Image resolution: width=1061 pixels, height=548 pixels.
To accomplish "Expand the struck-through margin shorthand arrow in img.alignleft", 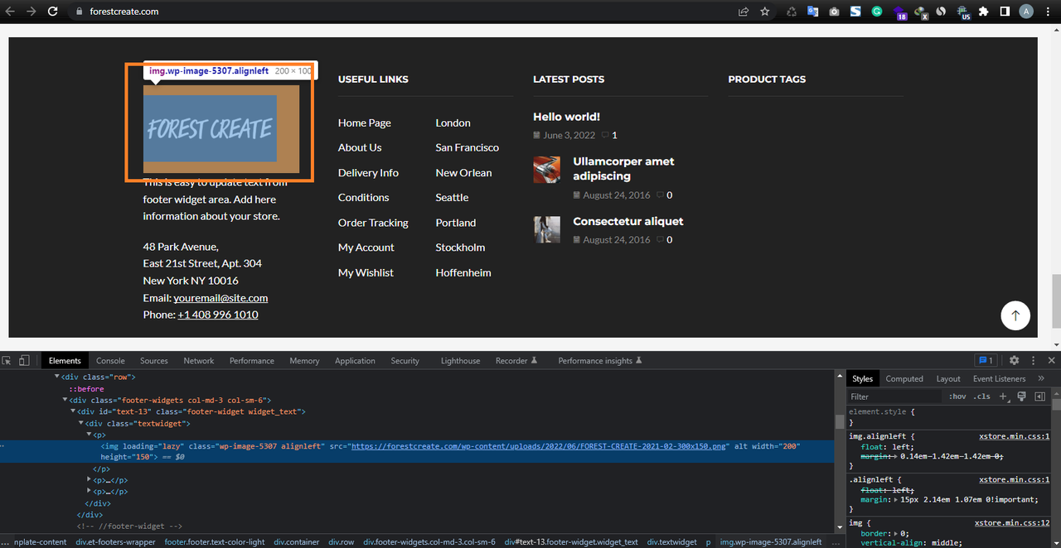I will pos(897,456).
